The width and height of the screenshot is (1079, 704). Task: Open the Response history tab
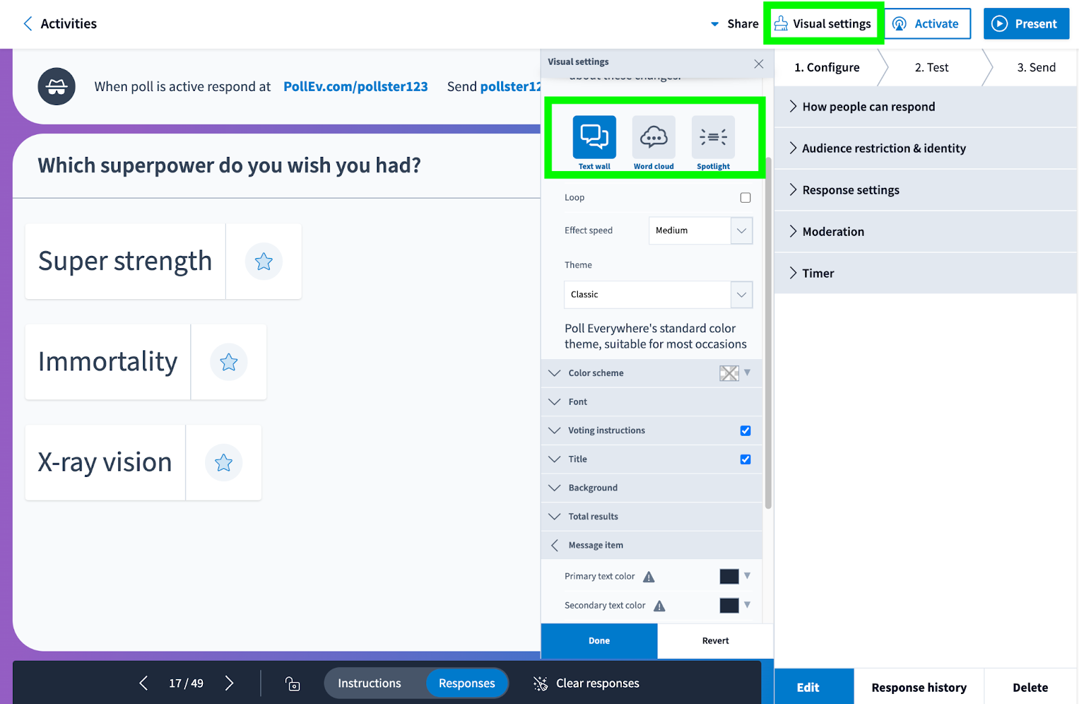click(918, 687)
